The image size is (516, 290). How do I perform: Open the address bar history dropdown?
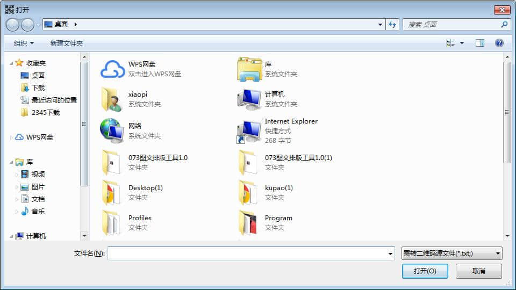pyautogui.click(x=380, y=24)
